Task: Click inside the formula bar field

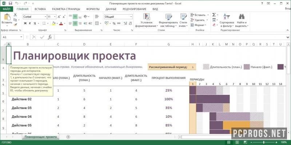Action: [170, 37]
